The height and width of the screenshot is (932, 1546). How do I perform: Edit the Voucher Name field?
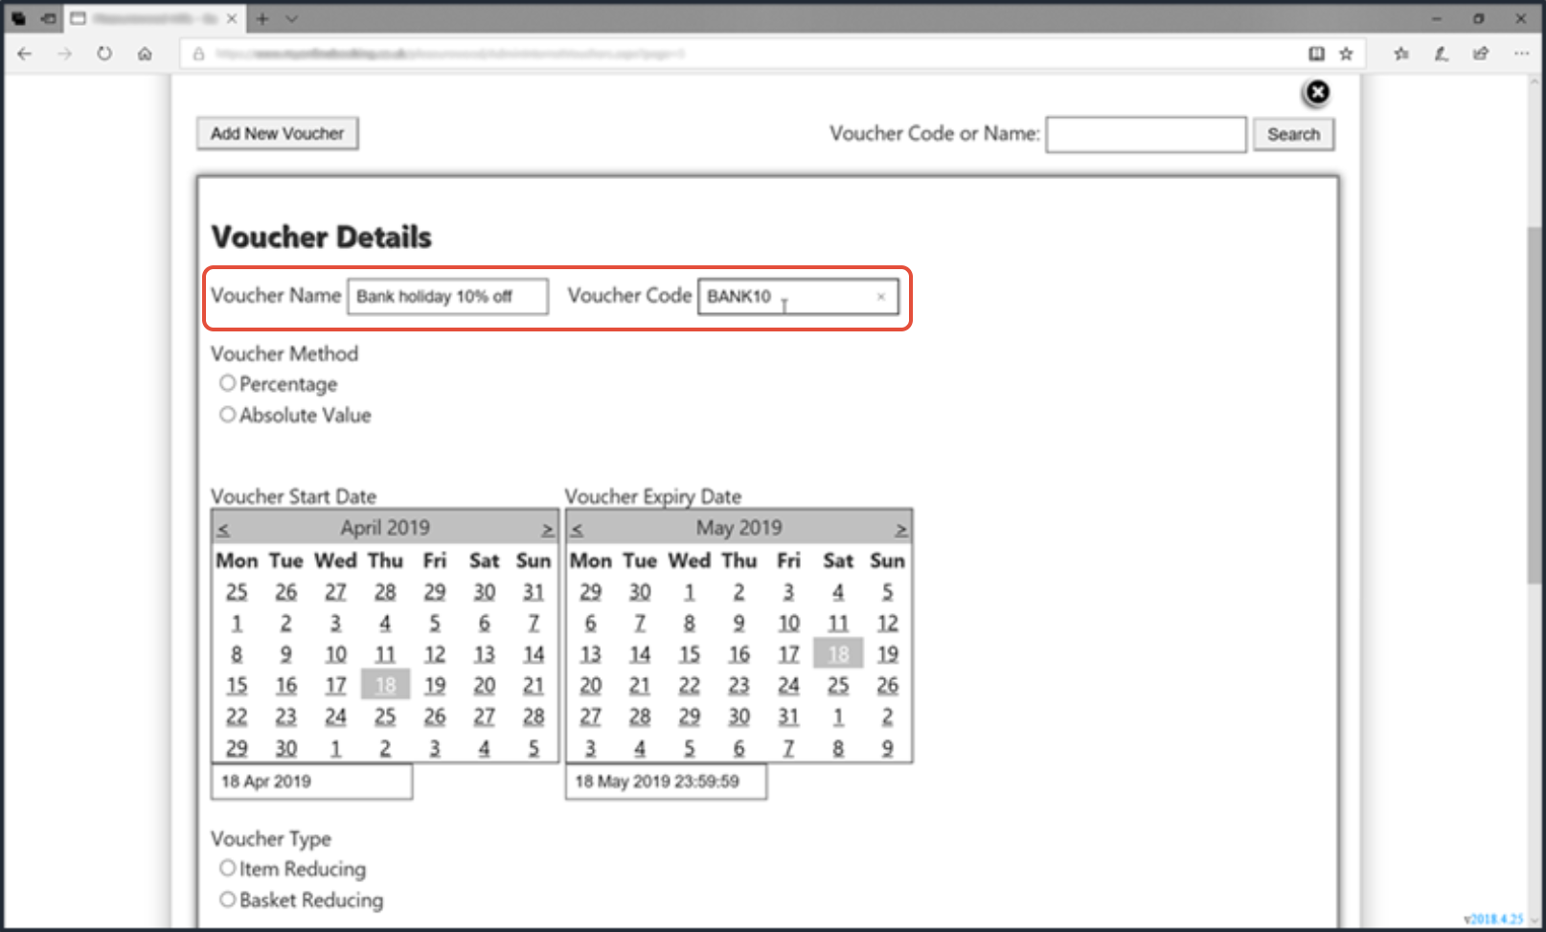(x=447, y=297)
